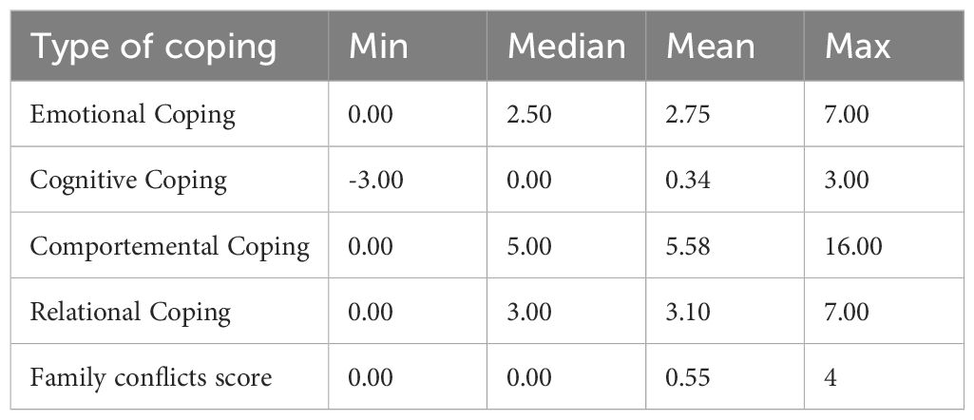Click the Comportemental Coping median value 5.00
This screenshot has height=420, width=974.
click(530, 247)
